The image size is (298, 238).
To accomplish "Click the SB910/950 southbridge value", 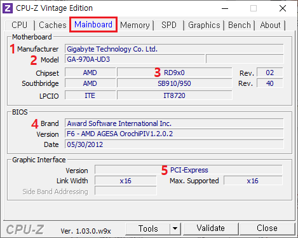I will (x=175, y=83).
